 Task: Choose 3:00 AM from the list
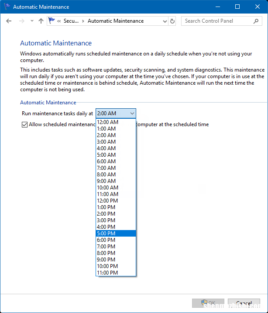[116, 142]
